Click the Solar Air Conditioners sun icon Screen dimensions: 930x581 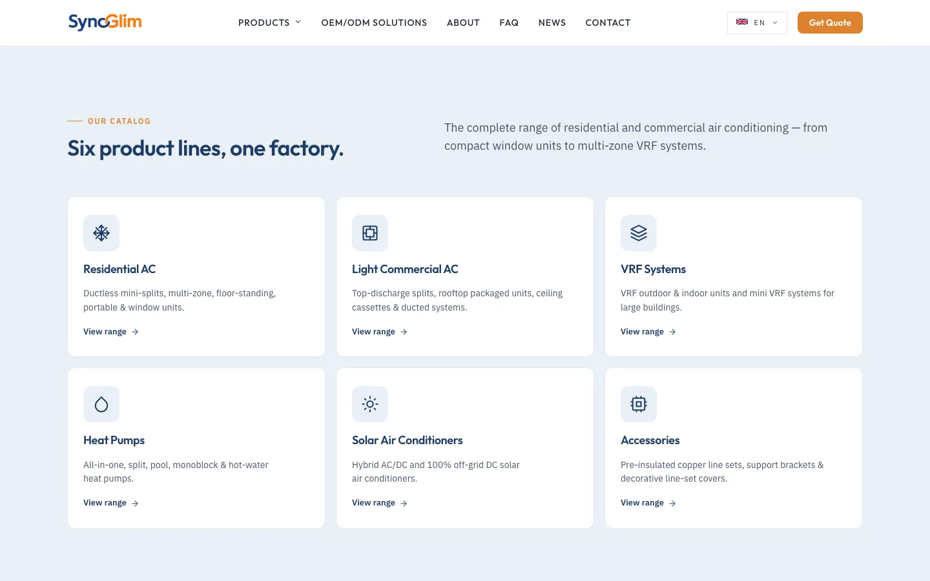coord(370,404)
